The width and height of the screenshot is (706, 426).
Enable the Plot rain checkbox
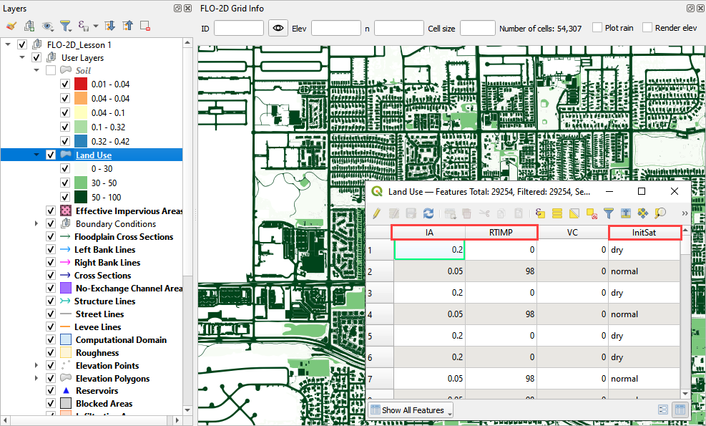597,28
